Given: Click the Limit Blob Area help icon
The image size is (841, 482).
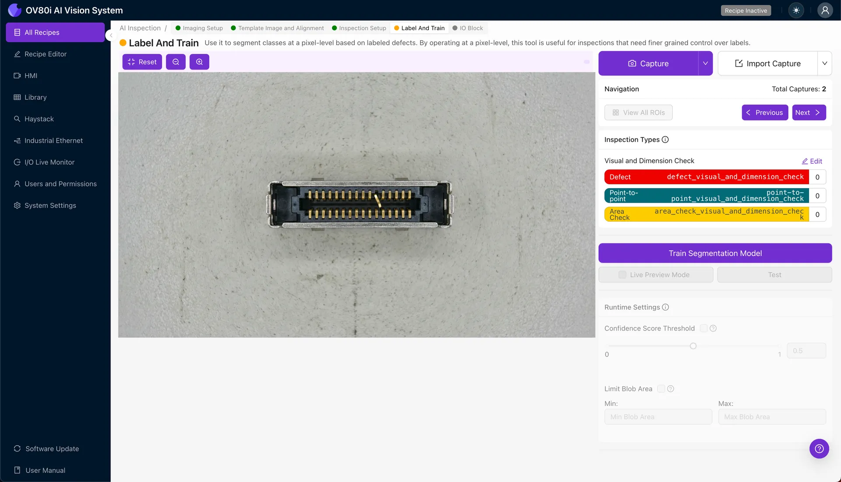Looking at the screenshot, I should [x=671, y=389].
